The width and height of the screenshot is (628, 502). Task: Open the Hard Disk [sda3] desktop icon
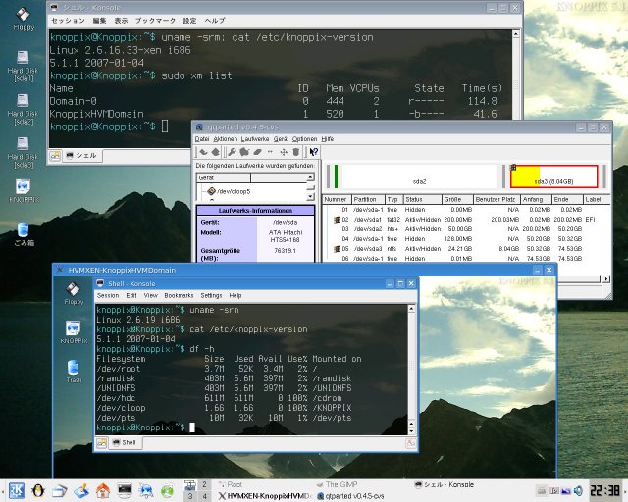pos(23,152)
